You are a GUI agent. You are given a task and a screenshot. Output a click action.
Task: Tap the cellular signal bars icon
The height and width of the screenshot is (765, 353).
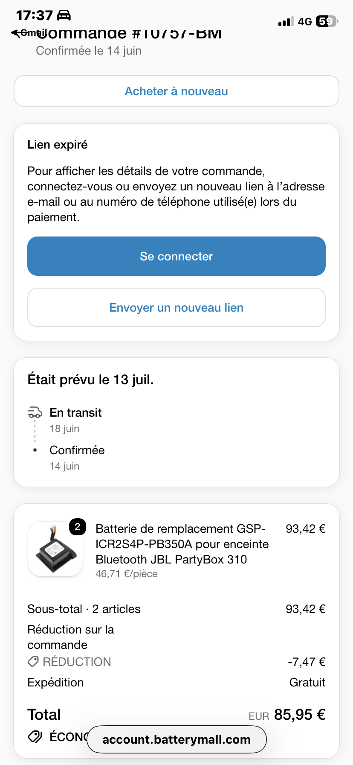[286, 22]
